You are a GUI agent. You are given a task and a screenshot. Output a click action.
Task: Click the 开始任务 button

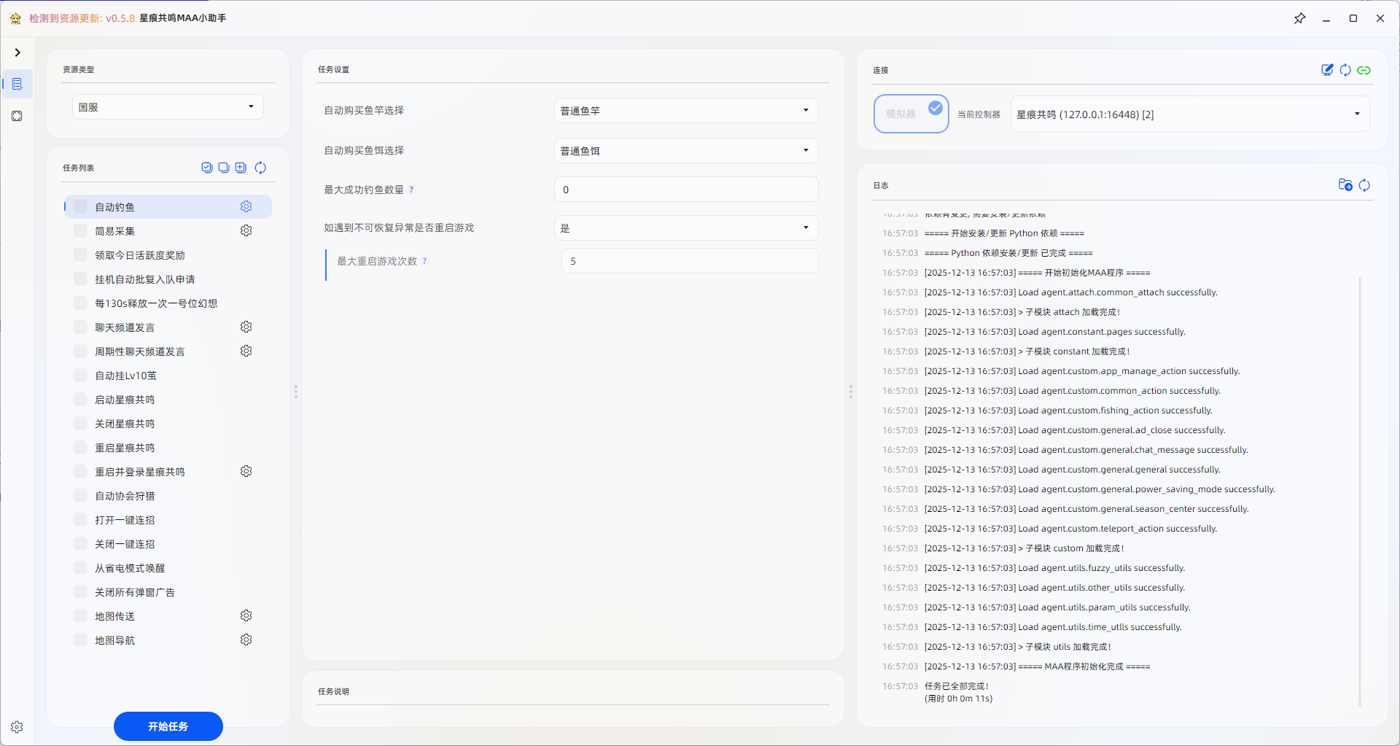click(168, 726)
